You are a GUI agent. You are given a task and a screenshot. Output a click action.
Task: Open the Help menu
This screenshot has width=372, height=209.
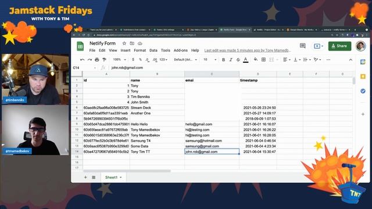195,51
